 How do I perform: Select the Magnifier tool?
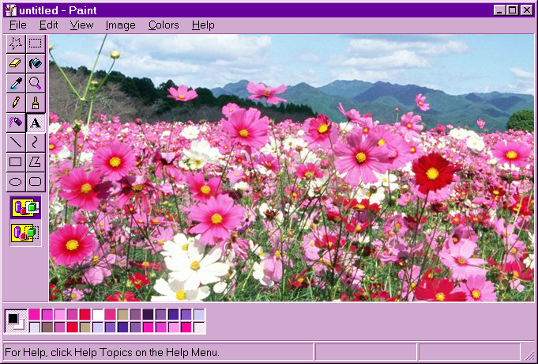pyautogui.click(x=36, y=83)
